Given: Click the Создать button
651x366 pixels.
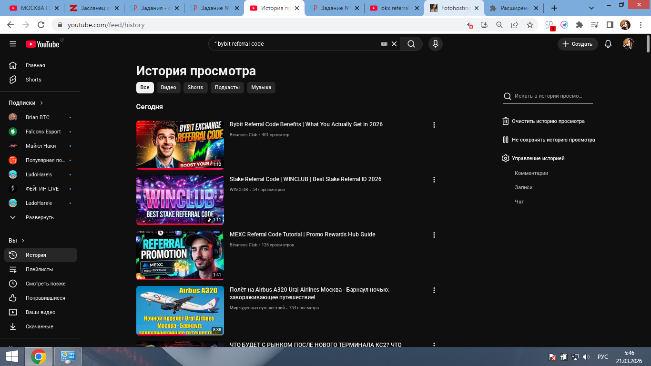Looking at the screenshot, I should [x=578, y=44].
